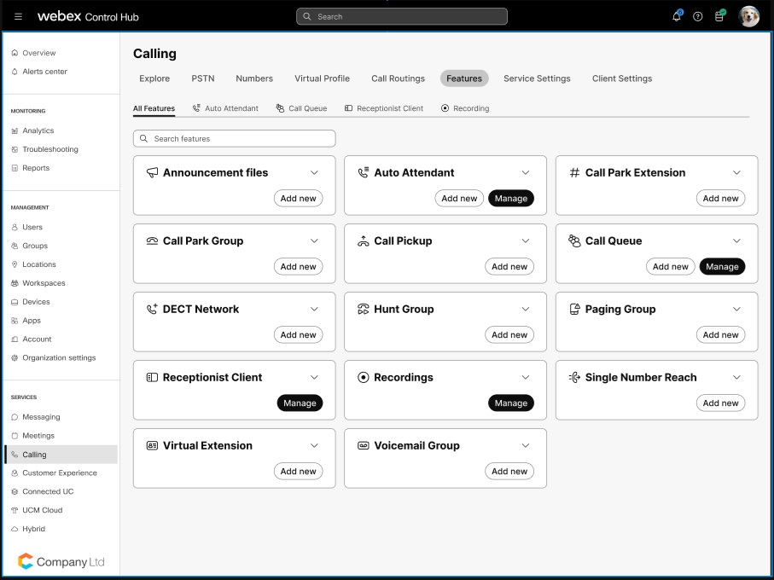
Task: Switch to the PSTN tab
Action: click(x=203, y=78)
